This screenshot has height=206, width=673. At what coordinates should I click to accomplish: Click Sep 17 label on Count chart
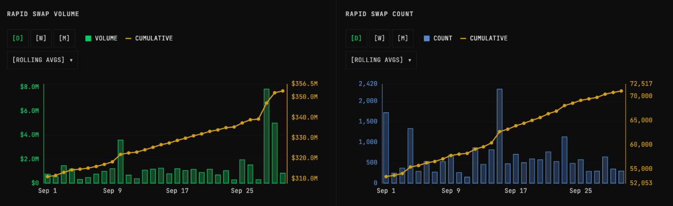pyautogui.click(x=516, y=191)
